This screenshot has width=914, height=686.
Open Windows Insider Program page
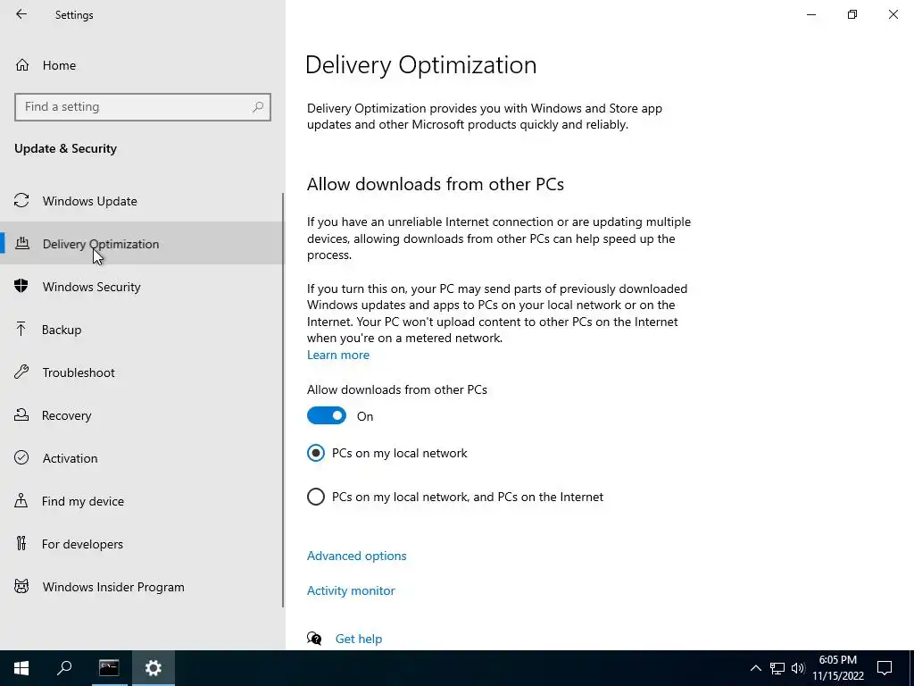[141, 586]
